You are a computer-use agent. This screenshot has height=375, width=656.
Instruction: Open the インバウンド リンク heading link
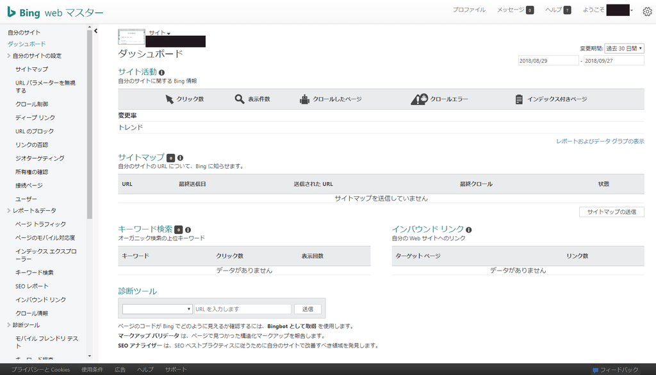[x=427, y=229]
